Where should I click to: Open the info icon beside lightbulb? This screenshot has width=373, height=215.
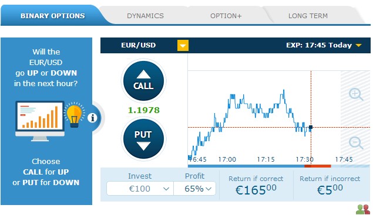click(x=92, y=118)
